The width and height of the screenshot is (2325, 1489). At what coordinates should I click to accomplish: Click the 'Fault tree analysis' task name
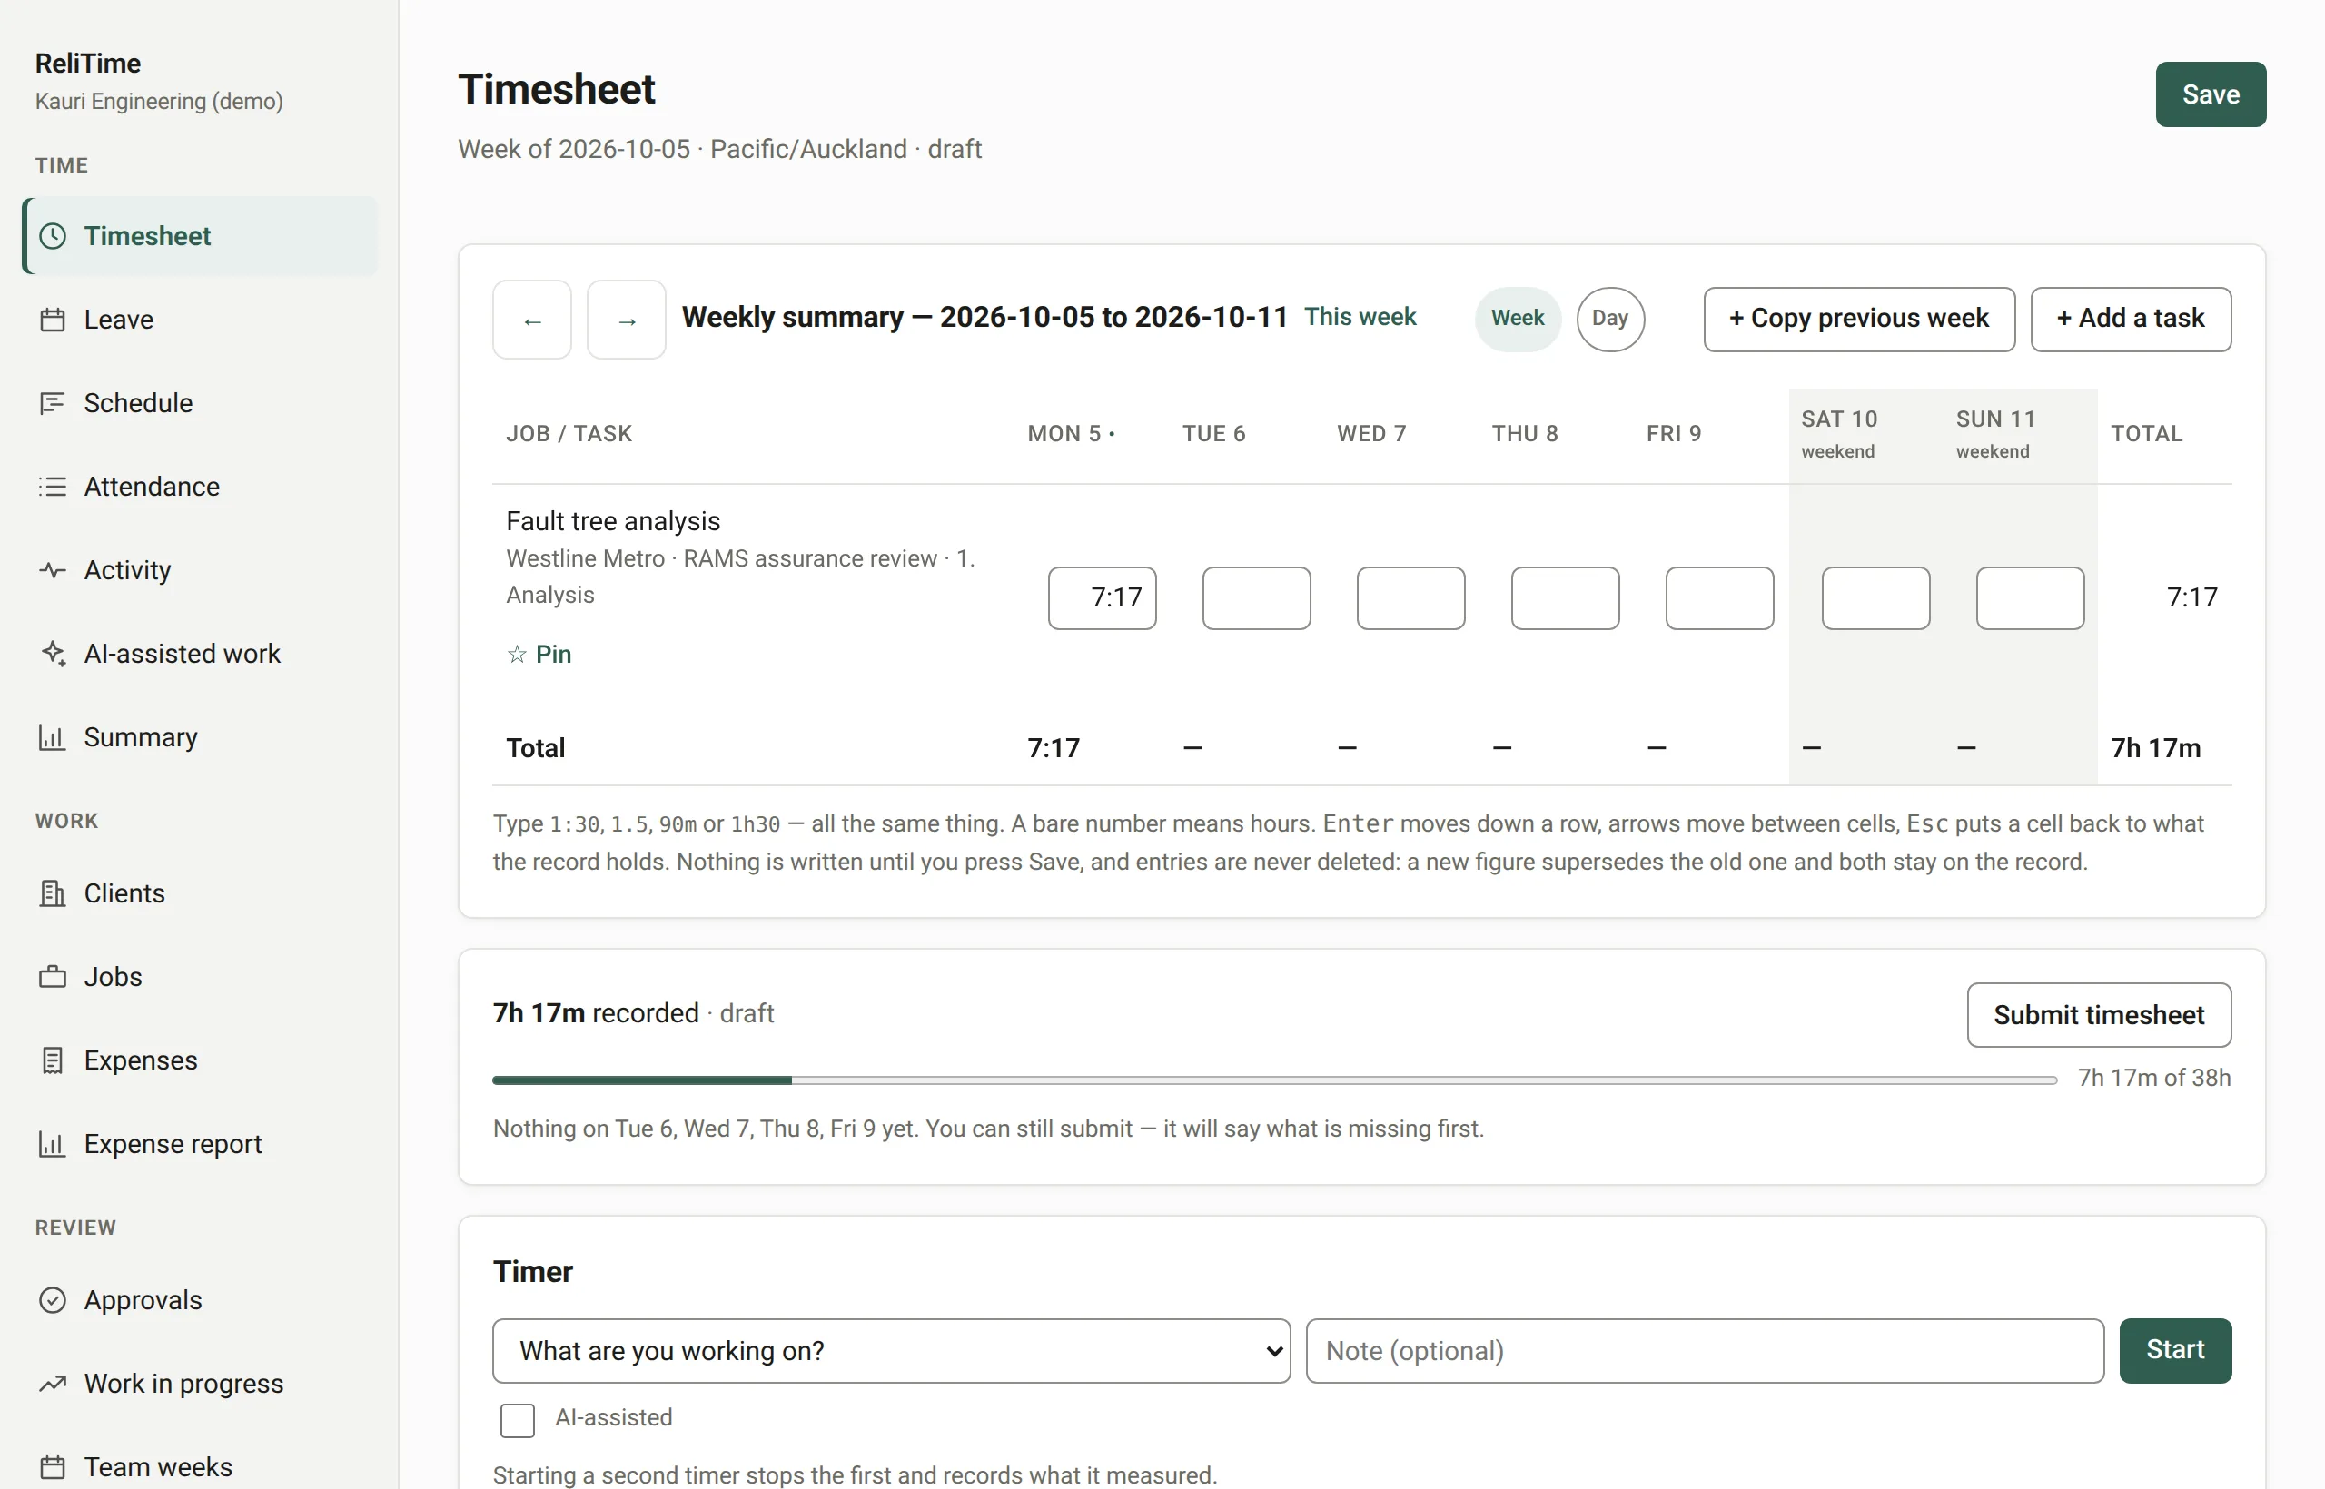coord(613,522)
